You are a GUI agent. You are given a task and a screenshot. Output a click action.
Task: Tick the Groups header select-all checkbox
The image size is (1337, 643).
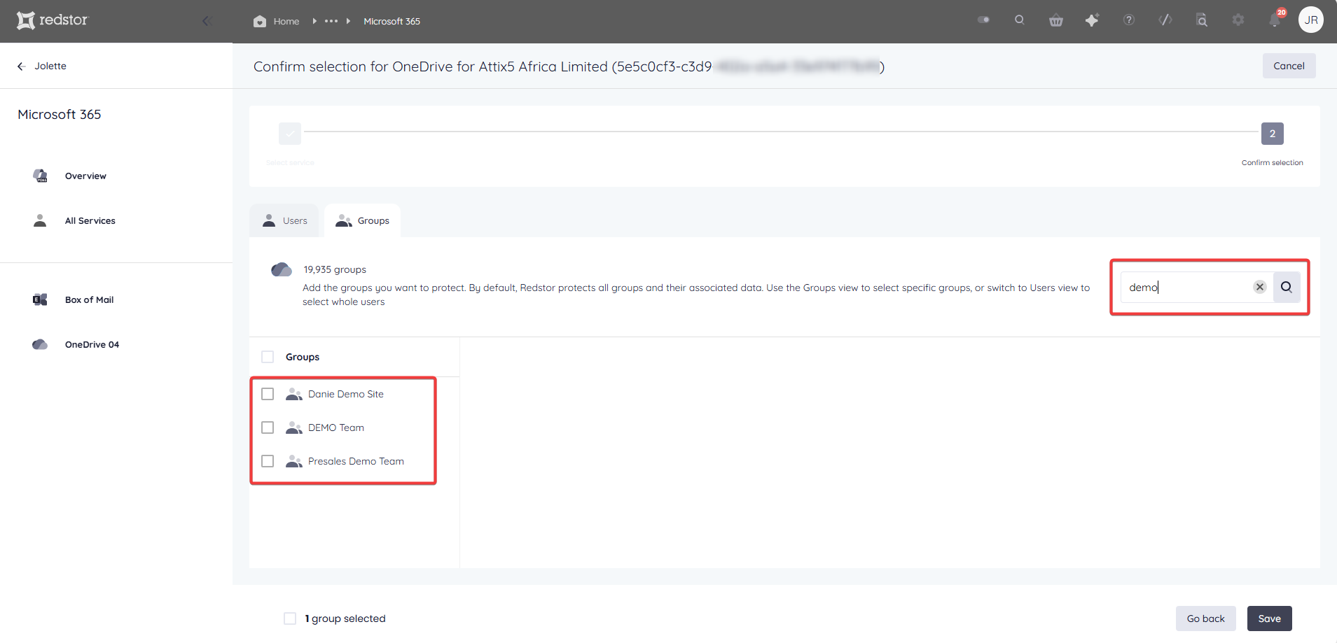(268, 357)
